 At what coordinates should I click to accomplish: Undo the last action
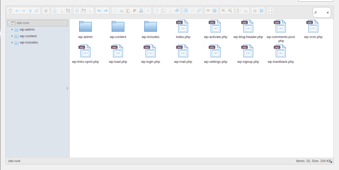99,11
